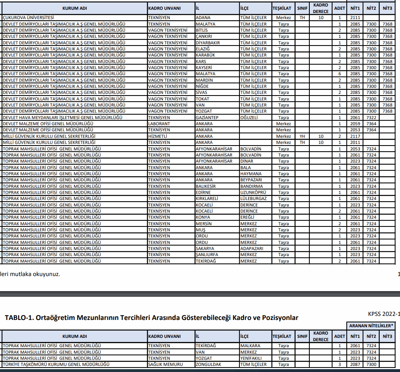This screenshot has width=400, height=372.
Task: Click the ÇUKUROVA ÜNİVERSİTESİ institution cell
Action: [x=74, y=17]
